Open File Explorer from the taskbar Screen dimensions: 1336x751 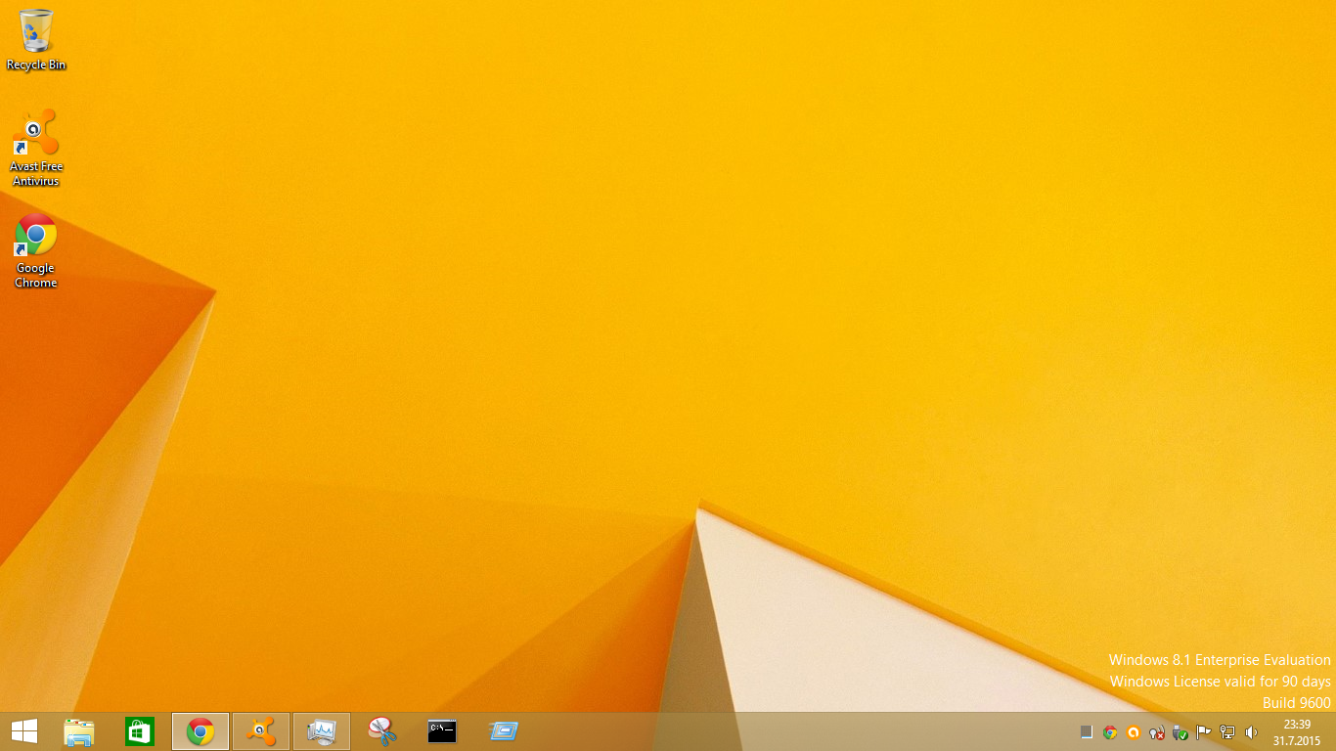79,731
